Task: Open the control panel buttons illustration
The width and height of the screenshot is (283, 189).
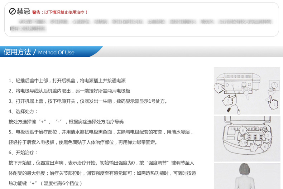Action: point(247,139)
